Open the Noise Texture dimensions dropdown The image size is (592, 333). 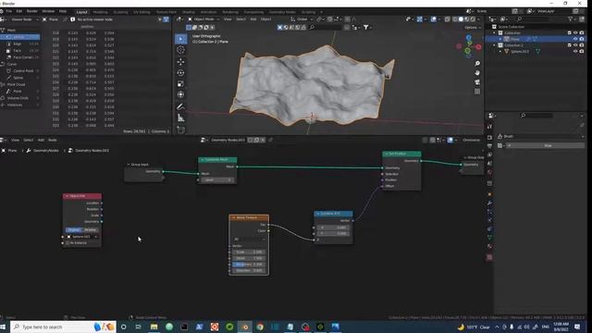tap(249, 240)
